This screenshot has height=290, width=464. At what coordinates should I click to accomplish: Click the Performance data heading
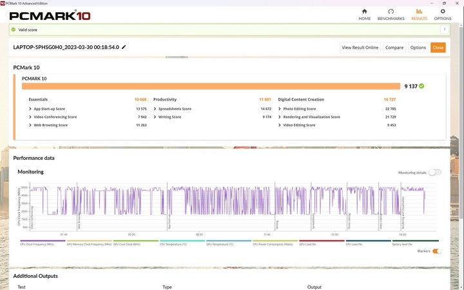(x=34, y=158)
